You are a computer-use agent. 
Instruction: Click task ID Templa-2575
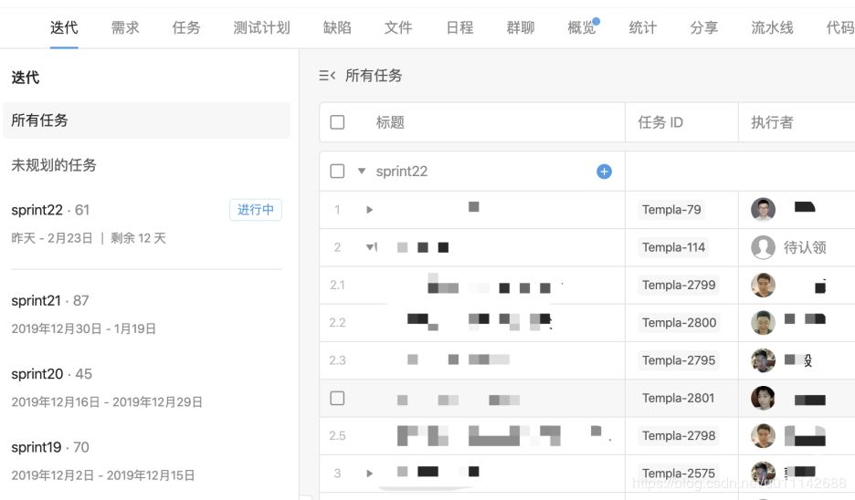[x=679, y=474]
